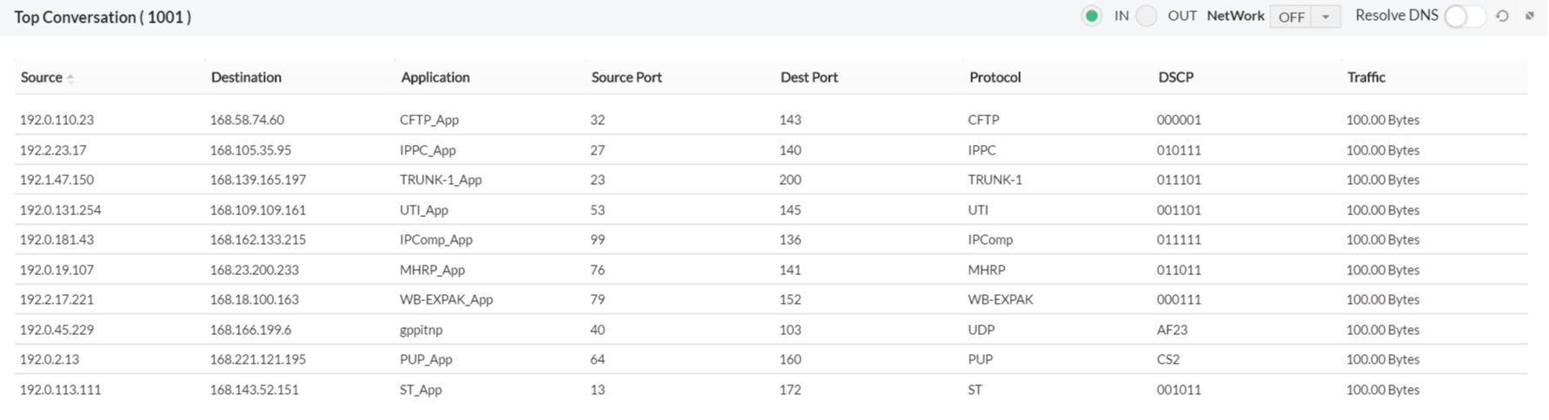Click source IP 192.0.110.23
The height and width of the screenshot is (420, 1549).
point(56,120)
